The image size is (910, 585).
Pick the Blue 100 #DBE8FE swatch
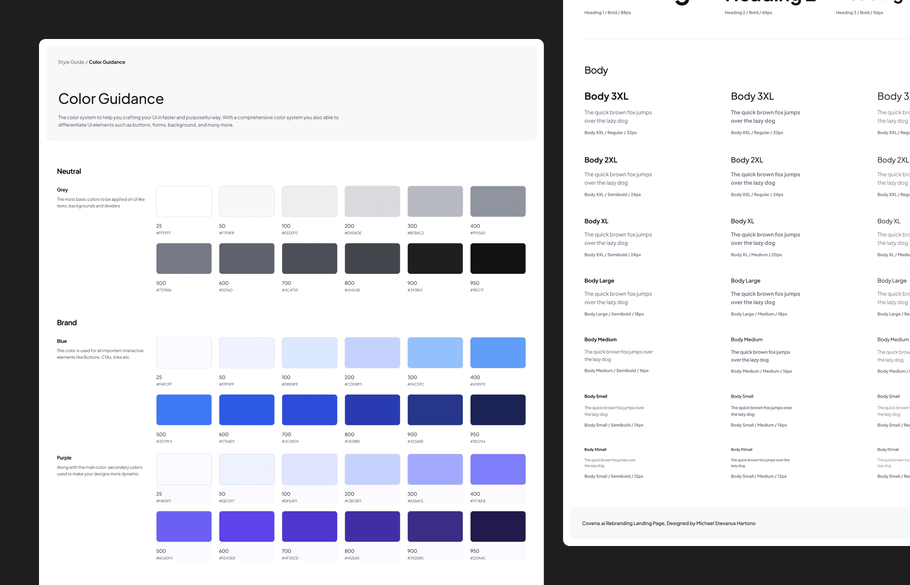(x=310, y=353)
